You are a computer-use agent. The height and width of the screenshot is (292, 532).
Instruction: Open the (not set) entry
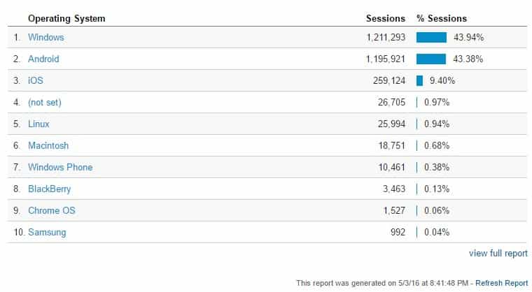[45, 102]
